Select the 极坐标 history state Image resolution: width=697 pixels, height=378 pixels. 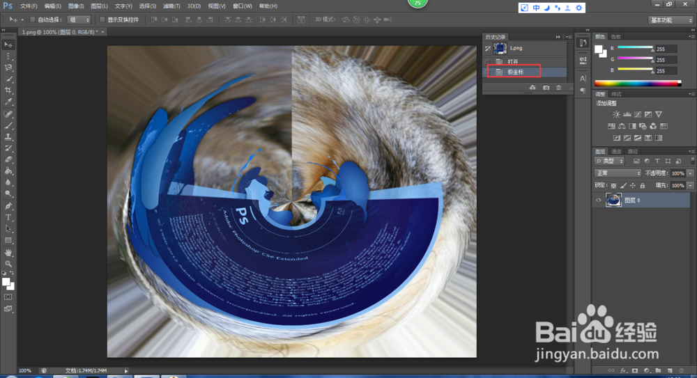pyautogui.click(x=525, y=72)
